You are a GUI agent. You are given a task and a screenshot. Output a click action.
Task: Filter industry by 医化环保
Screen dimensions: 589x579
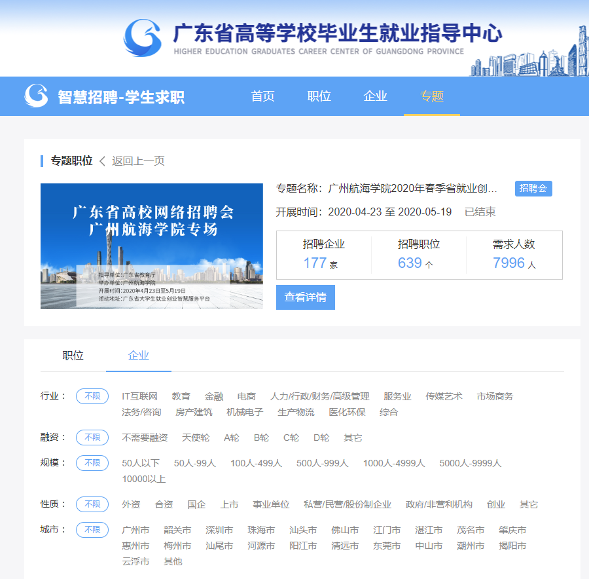click(347, 413)
